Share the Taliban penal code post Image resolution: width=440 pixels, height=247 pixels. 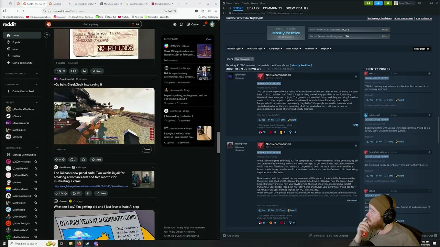(x=101, y=193)
